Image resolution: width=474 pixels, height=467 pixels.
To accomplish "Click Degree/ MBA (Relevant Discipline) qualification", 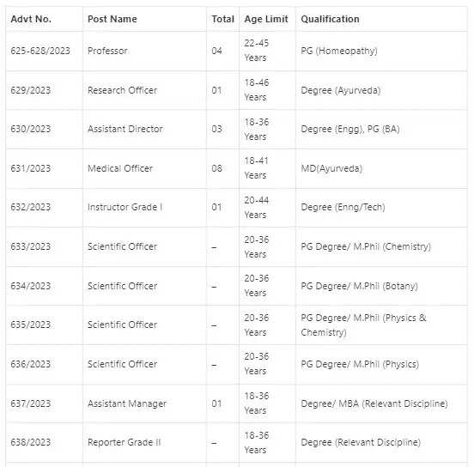I will pyautogui.click(x=374, y=403).
